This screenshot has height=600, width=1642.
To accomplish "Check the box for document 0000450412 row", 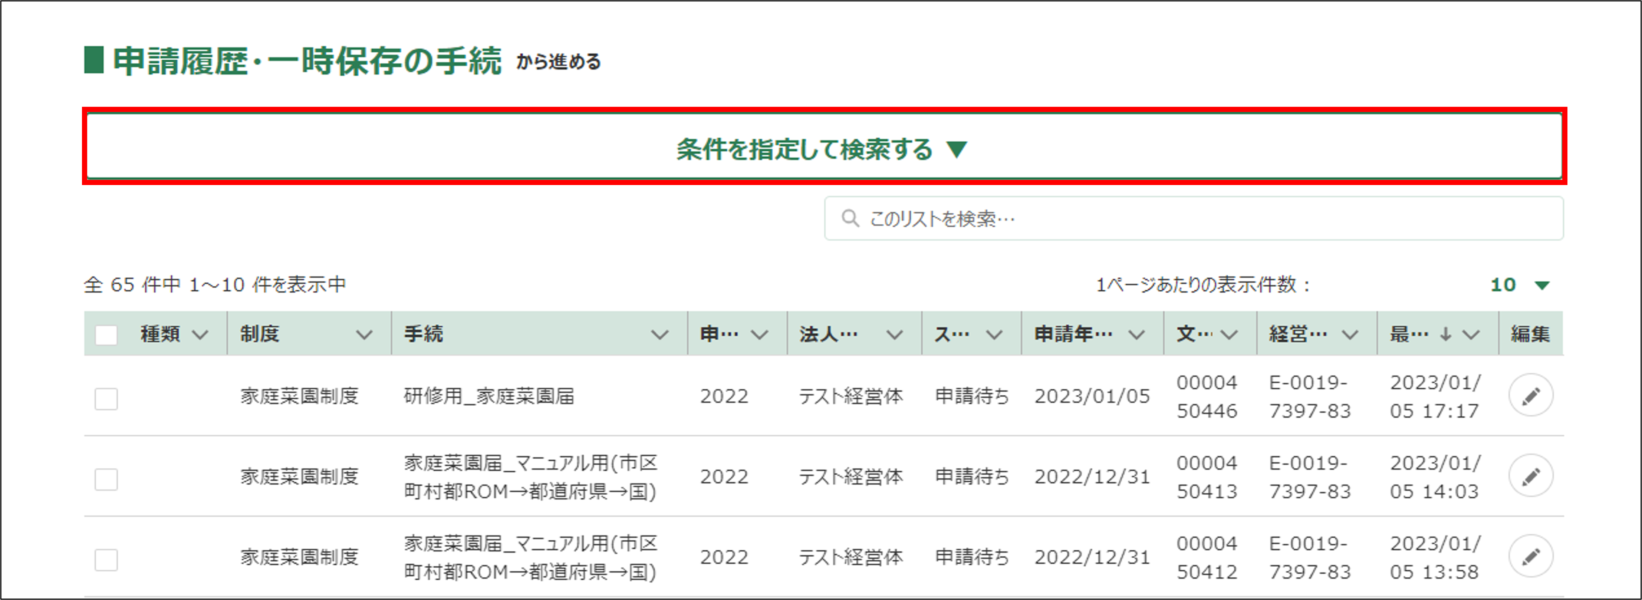I will pos(106,560).
